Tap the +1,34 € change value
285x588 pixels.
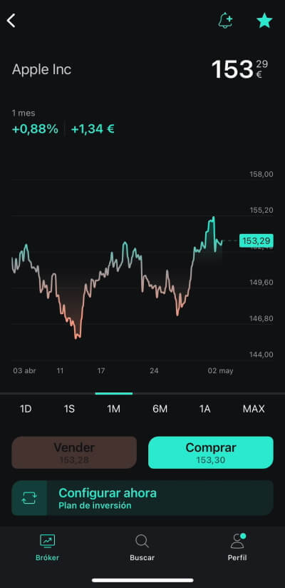click(x=93, y=129)
